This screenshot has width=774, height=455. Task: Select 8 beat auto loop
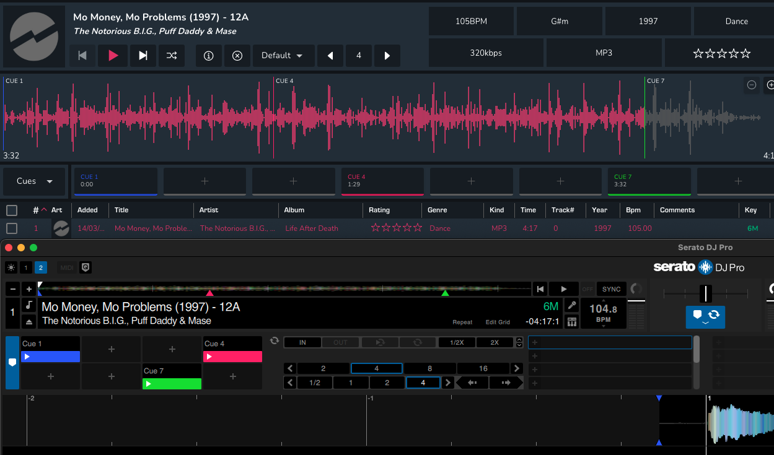click(429, 368)
